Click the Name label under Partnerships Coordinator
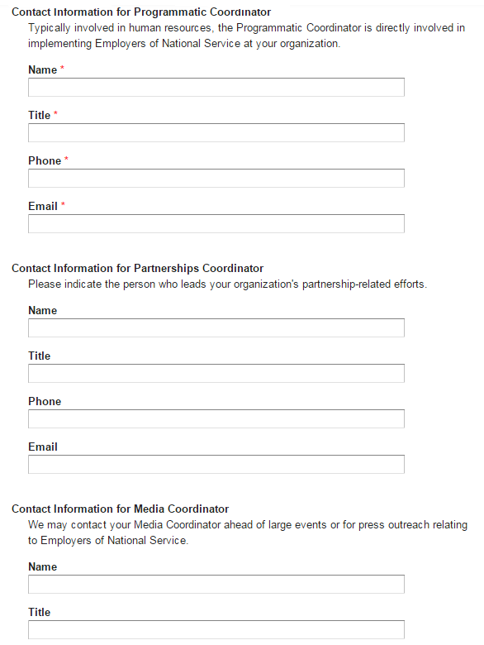This screenshot has width=484, height=645. coord(42,311)
